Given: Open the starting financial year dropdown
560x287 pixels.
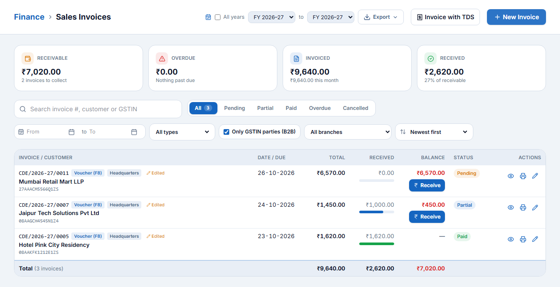Looking at the screenshot, I should tap(272, 17).
